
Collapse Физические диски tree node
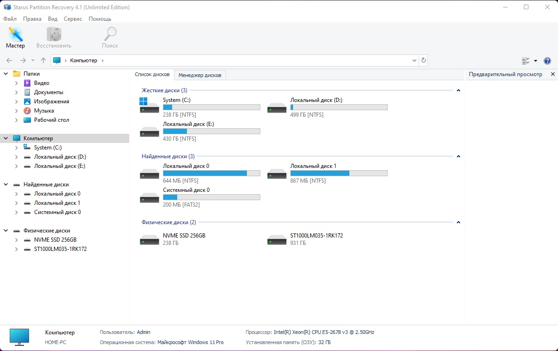pyautogui.click(x=6, y=231)
